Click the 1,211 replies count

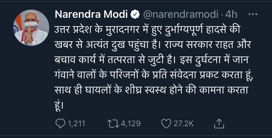point(76,124)
